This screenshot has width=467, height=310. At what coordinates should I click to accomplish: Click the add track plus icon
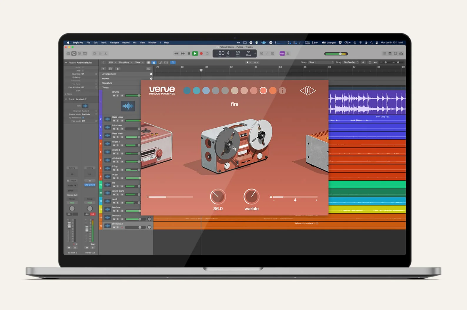click(103, 69)
